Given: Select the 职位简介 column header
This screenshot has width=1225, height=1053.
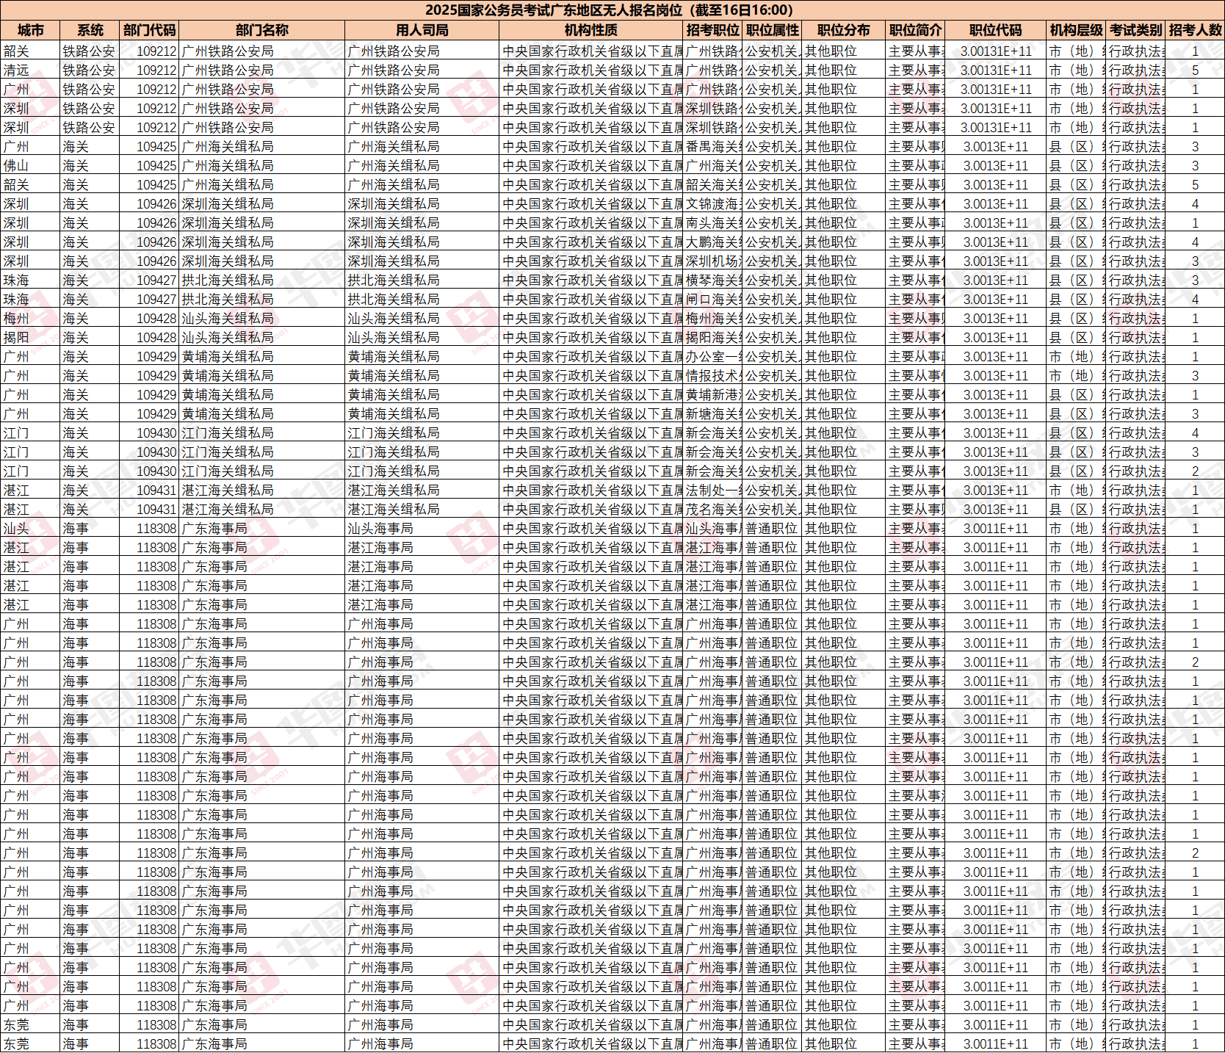Looking at the screenshot, I should click(915, 30).
